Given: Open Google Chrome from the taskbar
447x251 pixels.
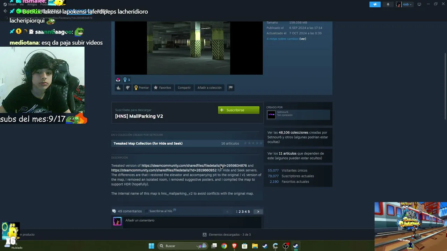Looking at the screenshot, I should point(224,246).
